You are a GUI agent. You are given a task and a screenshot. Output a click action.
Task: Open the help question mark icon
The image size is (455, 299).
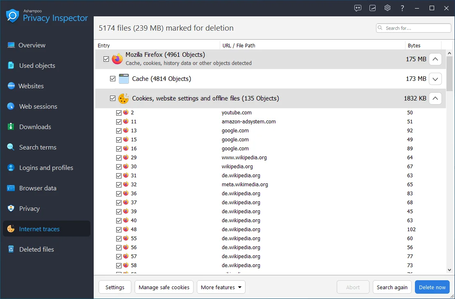pyautogui.click(x=402, y=8)
